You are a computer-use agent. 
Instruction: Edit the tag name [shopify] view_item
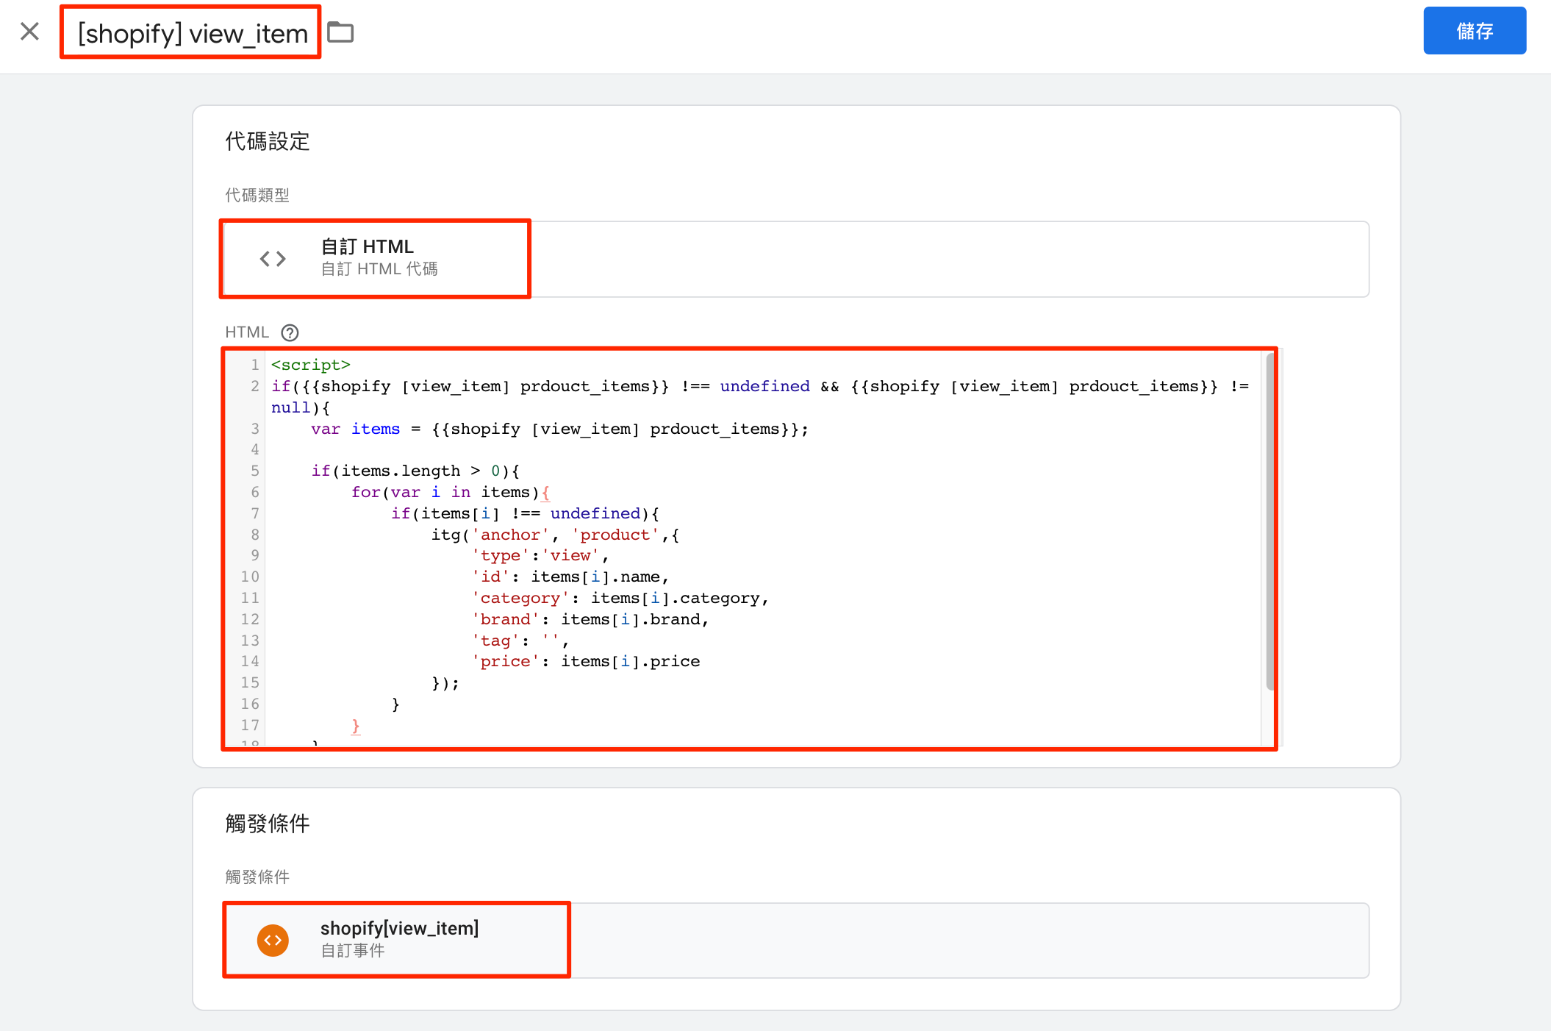(x=191, y=33)
